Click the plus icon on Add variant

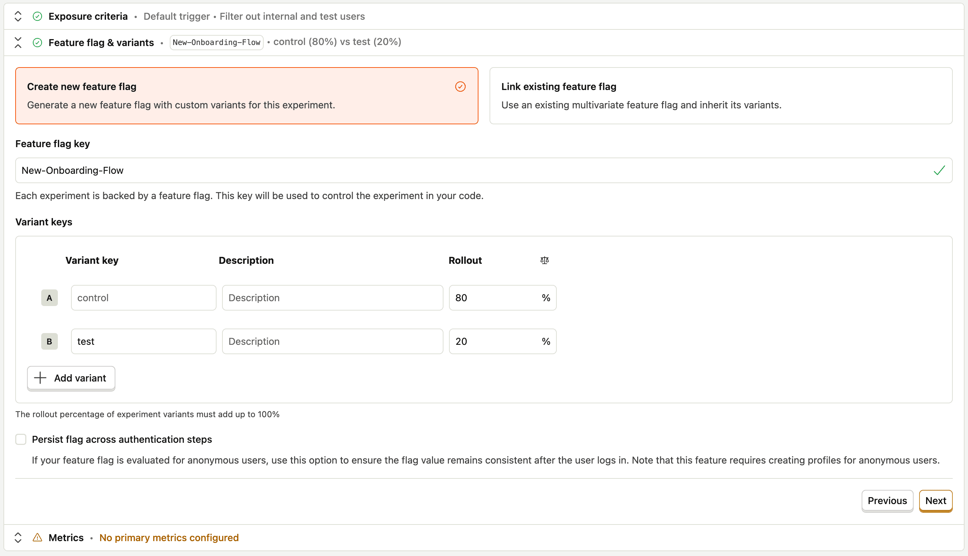(x=39, y=378)
